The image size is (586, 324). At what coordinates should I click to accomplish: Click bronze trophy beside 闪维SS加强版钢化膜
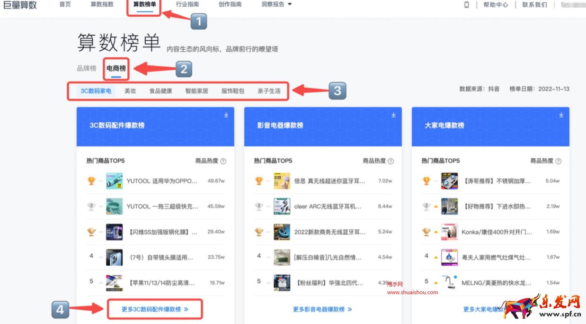(91, 232)
